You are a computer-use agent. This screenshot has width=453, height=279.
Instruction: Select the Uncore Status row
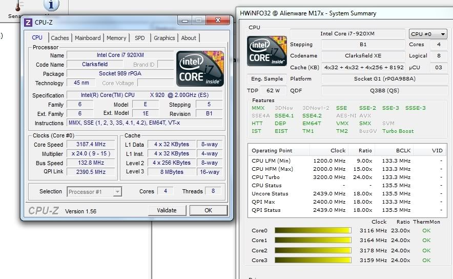(x=347, y=194)
